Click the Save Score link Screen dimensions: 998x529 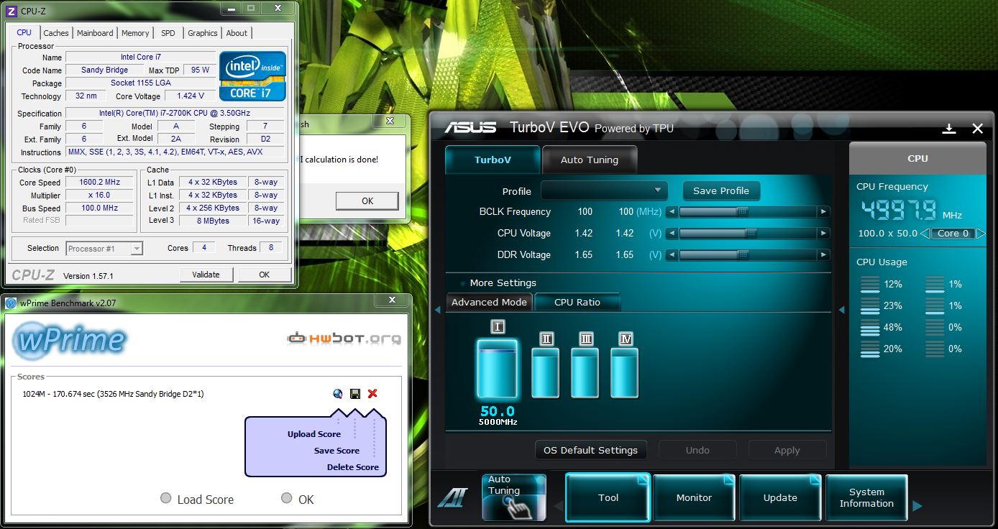point(337,451)
